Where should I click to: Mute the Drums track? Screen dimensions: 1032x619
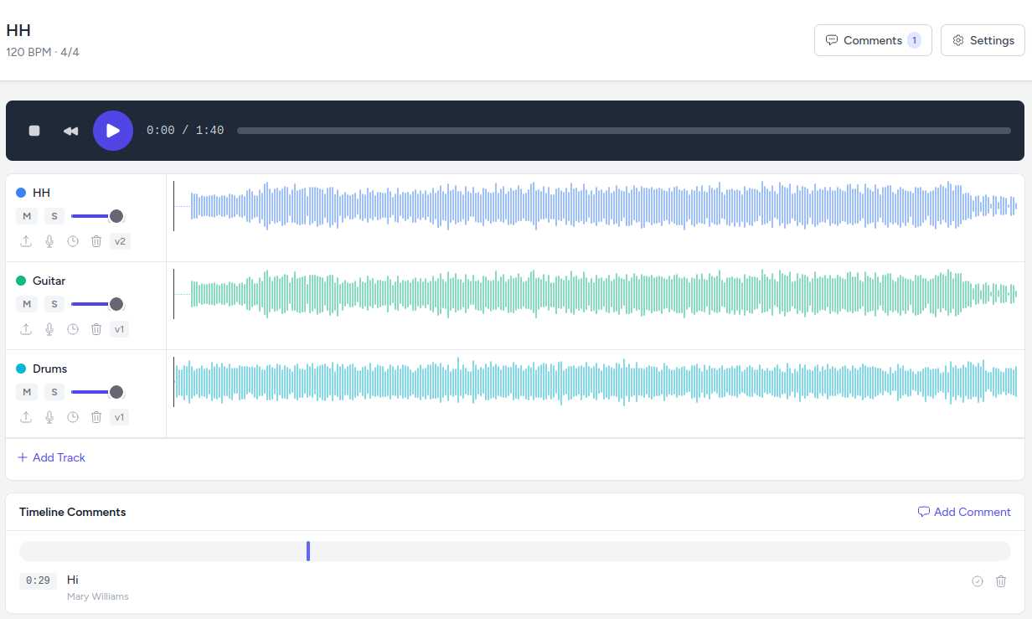click(27, 391)
